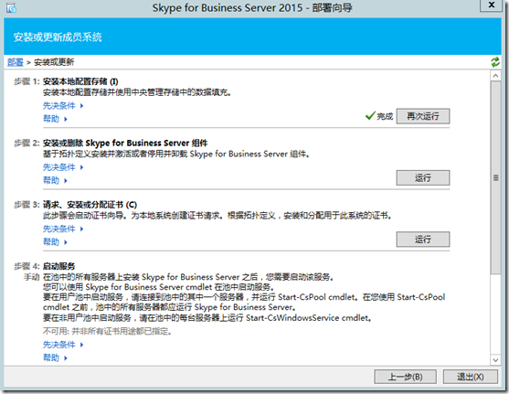509x394 pixels.
Task: Click 上一步(B) back button
Action: (406, 377)
